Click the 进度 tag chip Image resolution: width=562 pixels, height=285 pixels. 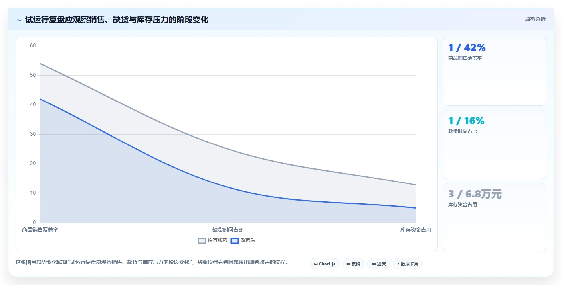pyautogui.click(x=378, y=264)
